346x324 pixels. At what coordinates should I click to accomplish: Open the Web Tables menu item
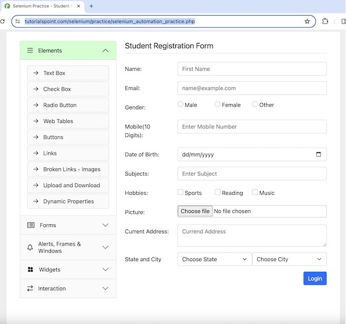point(68,121)
